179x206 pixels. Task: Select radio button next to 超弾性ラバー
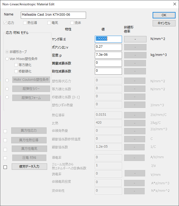click(x=7, y=89)
